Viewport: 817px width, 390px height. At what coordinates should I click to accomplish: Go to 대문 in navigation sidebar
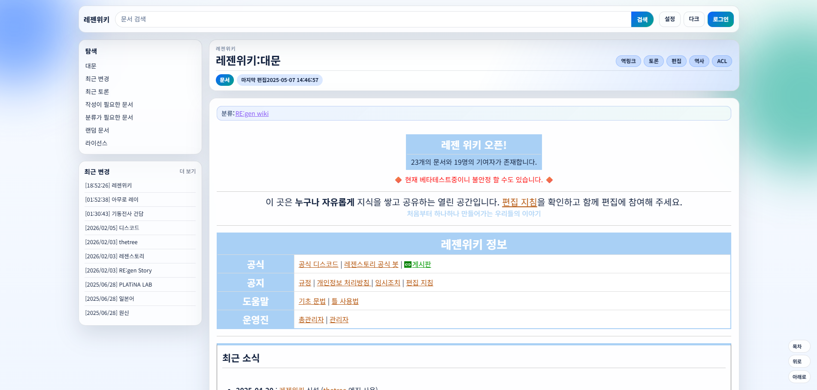pyautogui.click(x=91, y=66)
